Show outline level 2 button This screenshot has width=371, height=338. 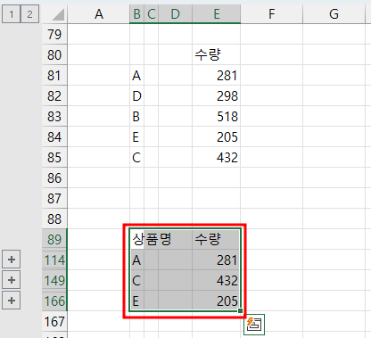pos(29,14)
